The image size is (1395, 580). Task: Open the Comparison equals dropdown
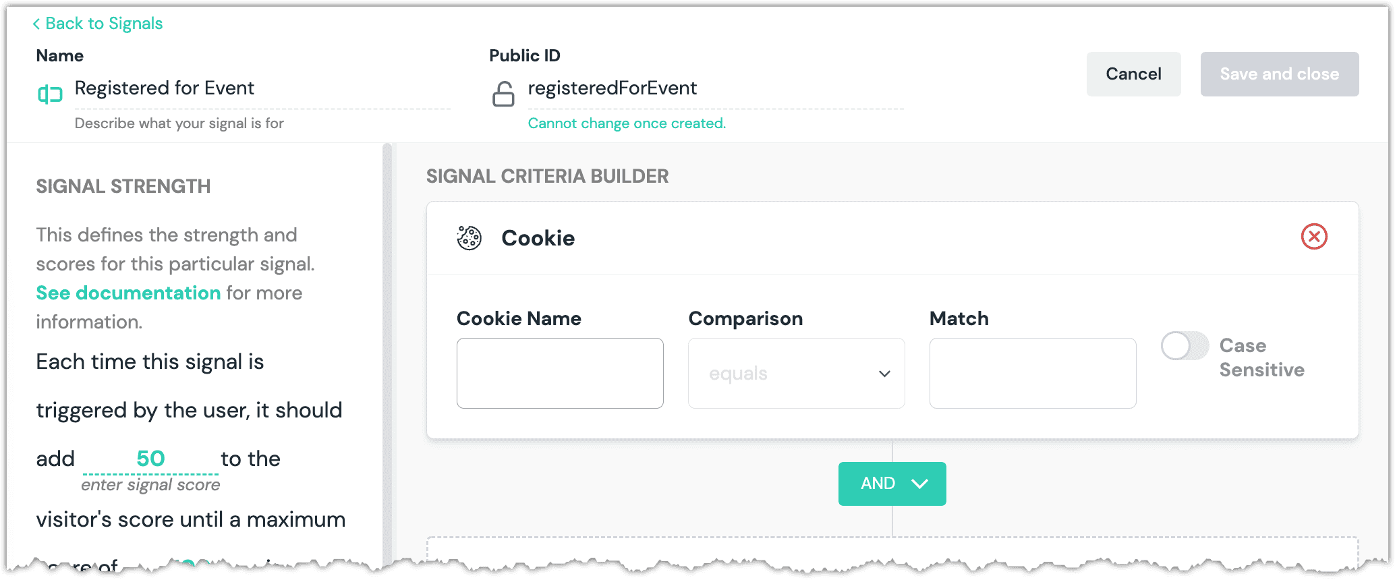click(796, 374)
